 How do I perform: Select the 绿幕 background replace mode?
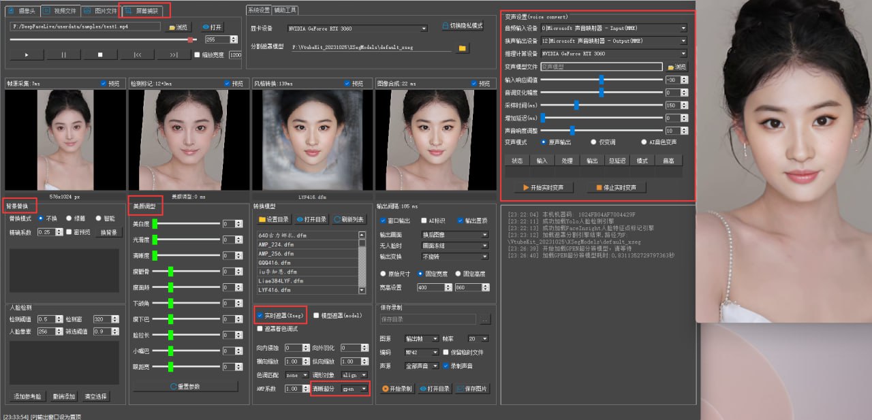tap(69, 219)
